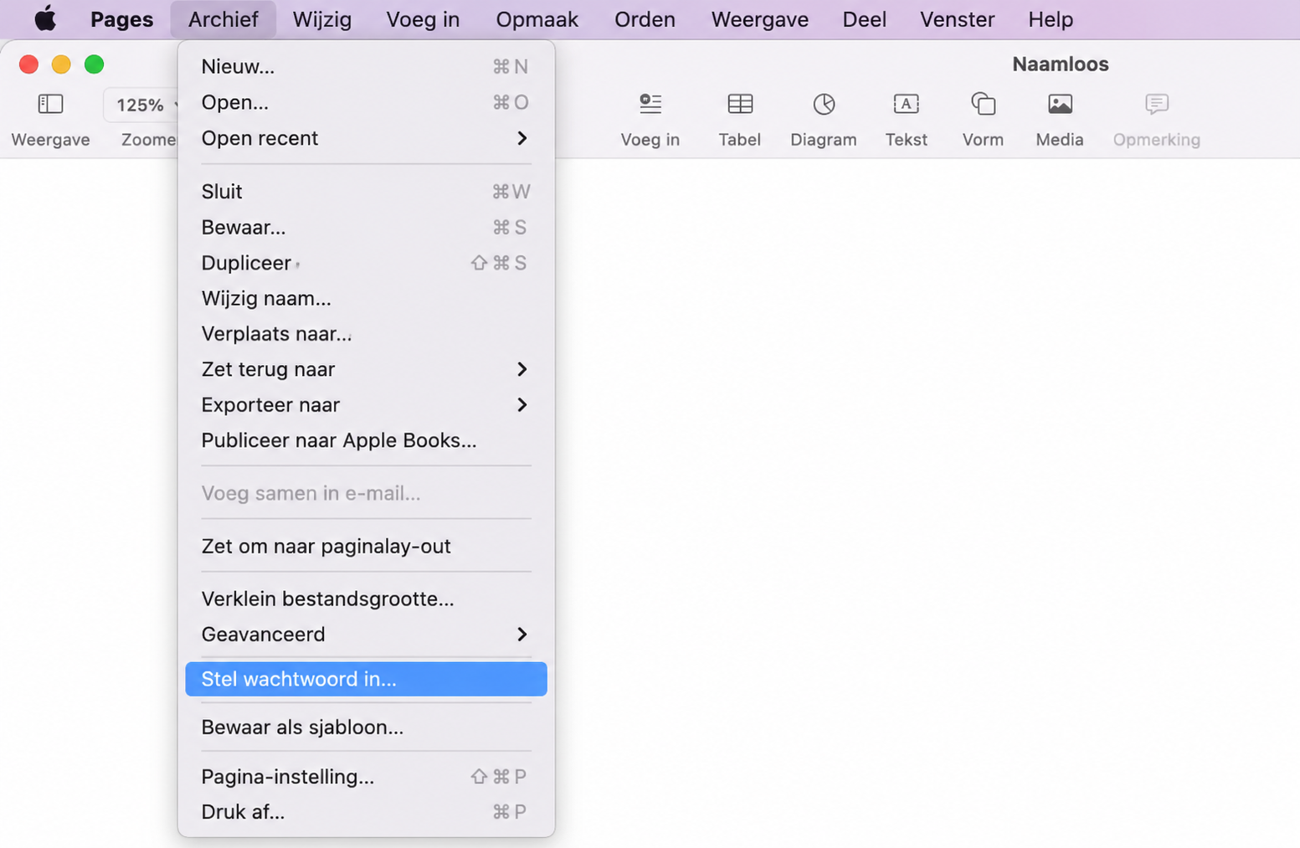1300x848 pixels.
Task: Open the Opmaak menu
Action: click(537, 19)
